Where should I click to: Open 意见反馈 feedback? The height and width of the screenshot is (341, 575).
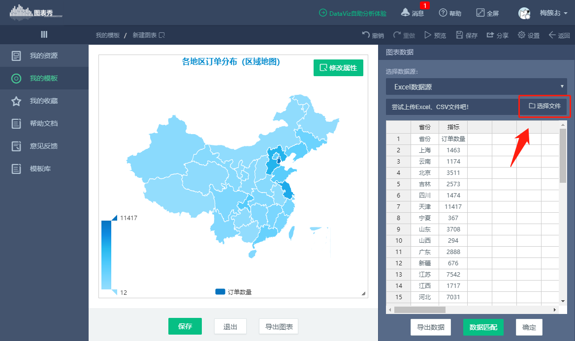pyautogui.click(x=44, y=146)
